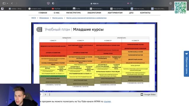Click the ТЕОРИЯ ВЕРОЯТНОСТЕЙ cell
189x106 pixels.
coord(135,55)
